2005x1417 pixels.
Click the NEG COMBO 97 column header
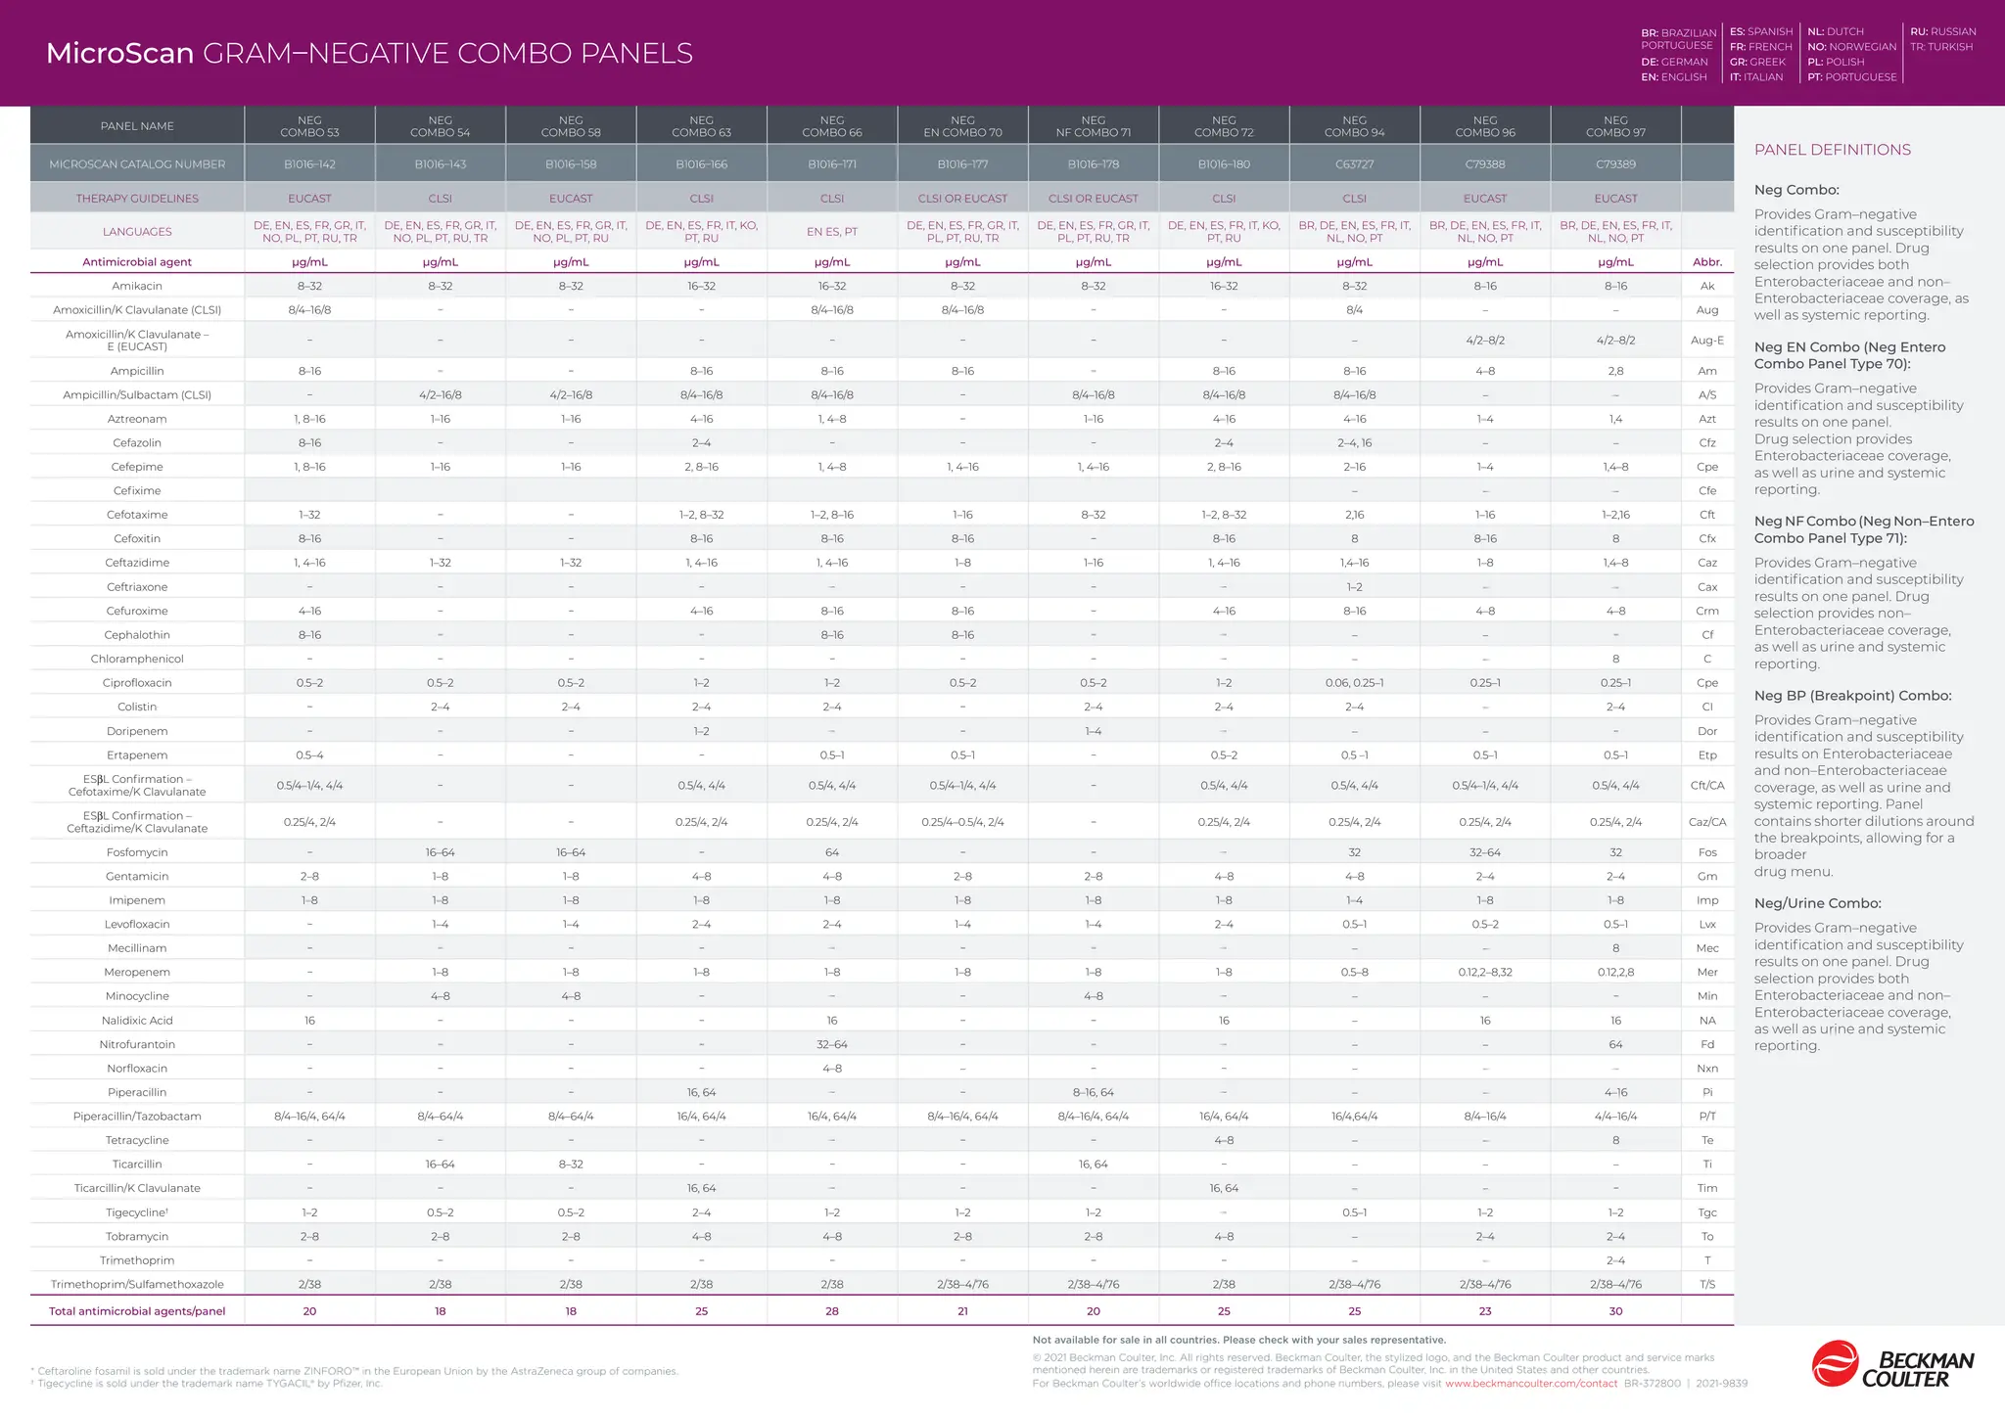click(1615, 126)
